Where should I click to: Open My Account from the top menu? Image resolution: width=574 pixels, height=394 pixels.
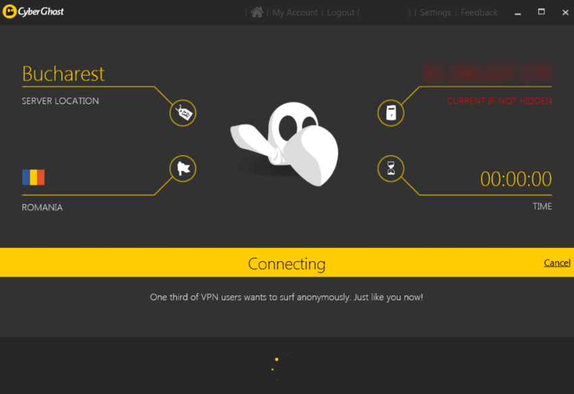pos(296,13)
